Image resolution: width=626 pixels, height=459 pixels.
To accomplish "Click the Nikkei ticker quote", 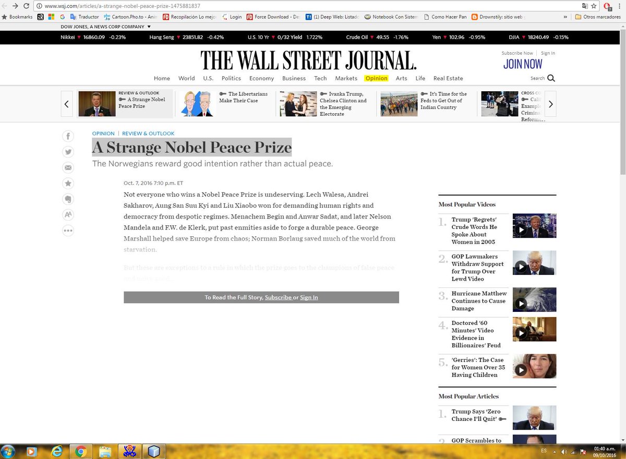I will pyautogui.click(x=93, y=38).
